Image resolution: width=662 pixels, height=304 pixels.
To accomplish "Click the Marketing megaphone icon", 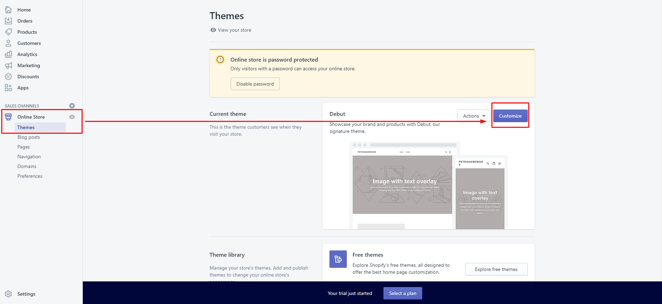I will [8, 65].
